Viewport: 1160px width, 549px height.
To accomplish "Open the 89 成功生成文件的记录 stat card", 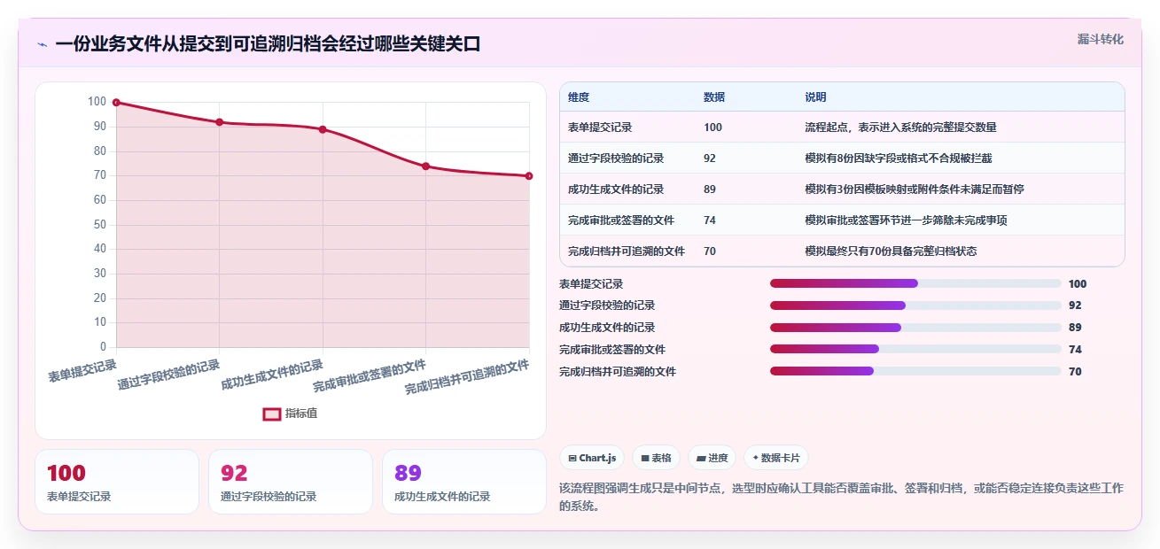I will coord(464,482).
